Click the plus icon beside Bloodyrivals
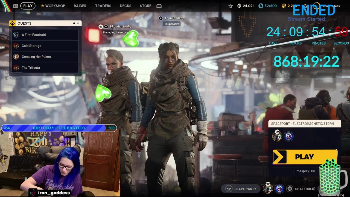 click(106, 27)
